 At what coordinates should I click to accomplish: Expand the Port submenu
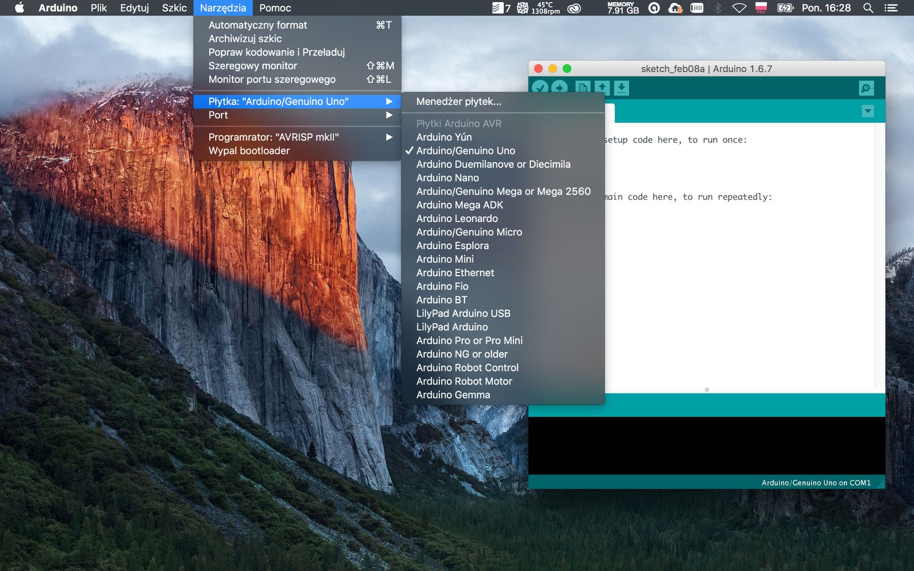(x=297, y=115)
